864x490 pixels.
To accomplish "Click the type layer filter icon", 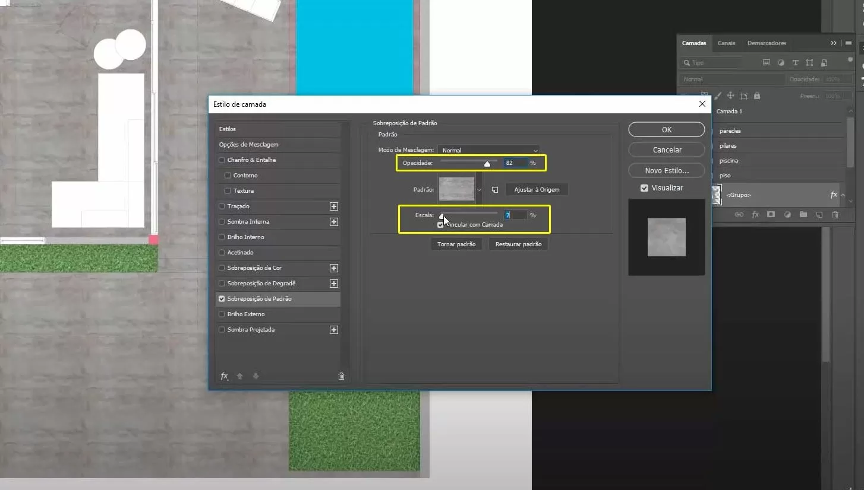I will (x=795, y=63).
